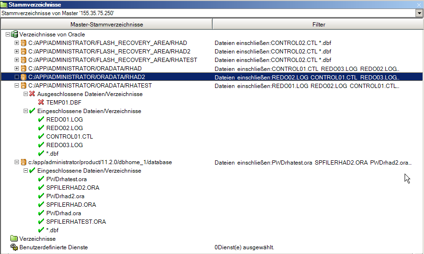Viewport: 424px width, 254px height.
Task: Click the Master-Stammverzeichnisse column header
Action: pos(106,24)
